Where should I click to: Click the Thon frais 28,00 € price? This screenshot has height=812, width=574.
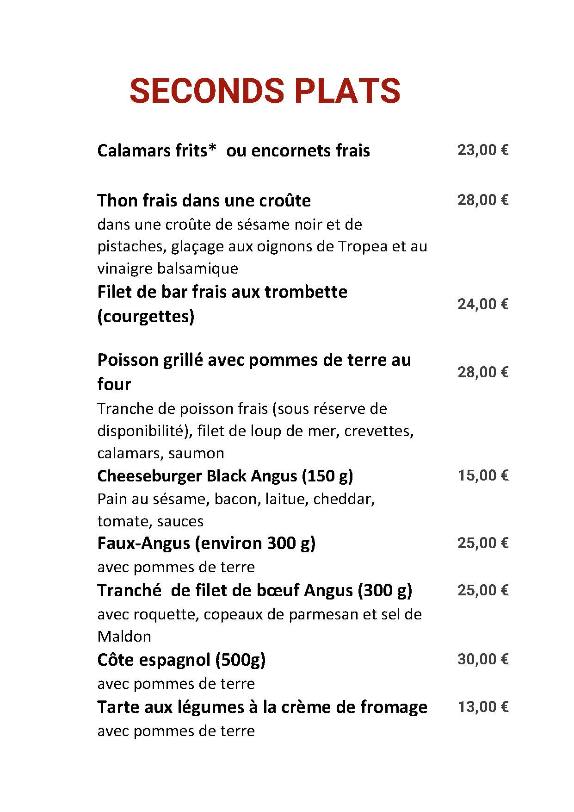coord(483,200)
